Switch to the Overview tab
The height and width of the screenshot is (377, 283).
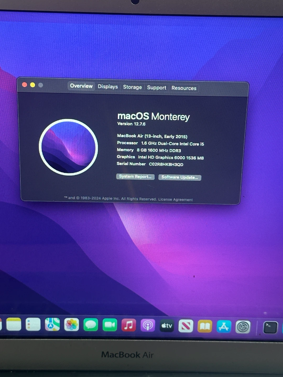click(81, 86)
